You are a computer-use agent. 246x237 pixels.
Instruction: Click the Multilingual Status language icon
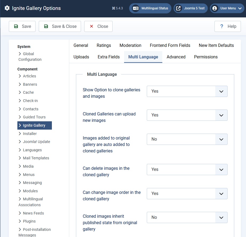point(136,8)
